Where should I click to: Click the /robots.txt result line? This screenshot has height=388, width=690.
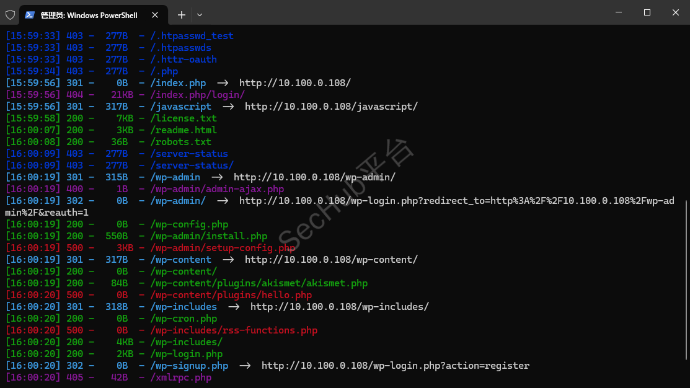(x=108, y=142)
